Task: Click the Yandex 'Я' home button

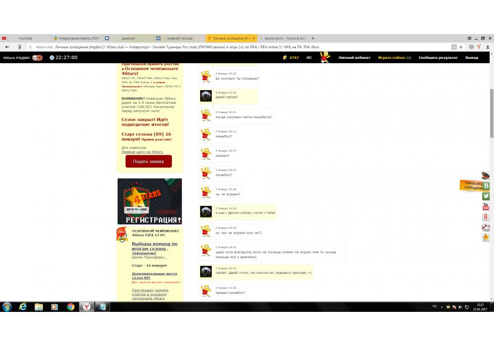Action: click(x=20, y=47)
